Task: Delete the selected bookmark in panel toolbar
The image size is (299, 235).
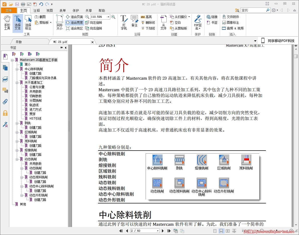Action: (14, 54)
